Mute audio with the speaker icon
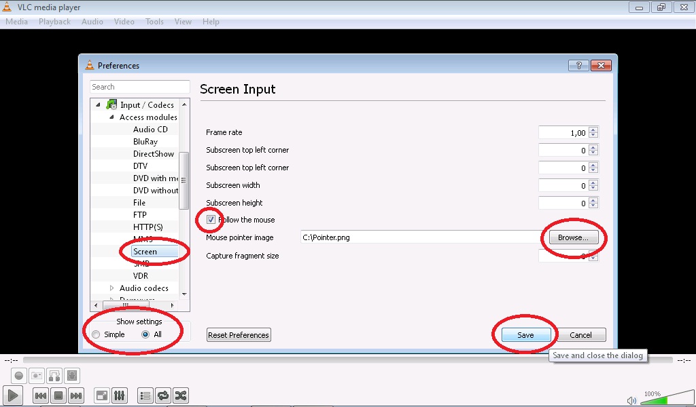The height and width of the screenshot is (407, 696). [631, 401]
